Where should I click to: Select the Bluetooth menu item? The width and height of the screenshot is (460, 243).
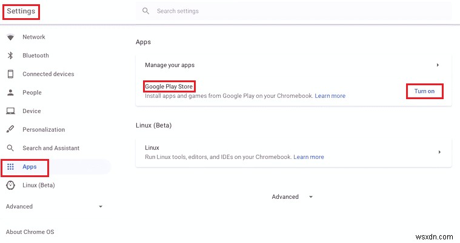pos(36,56)
